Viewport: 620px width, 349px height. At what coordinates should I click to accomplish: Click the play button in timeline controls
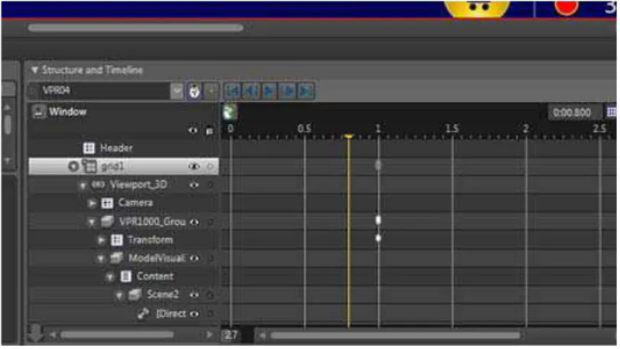coord(269,91)
